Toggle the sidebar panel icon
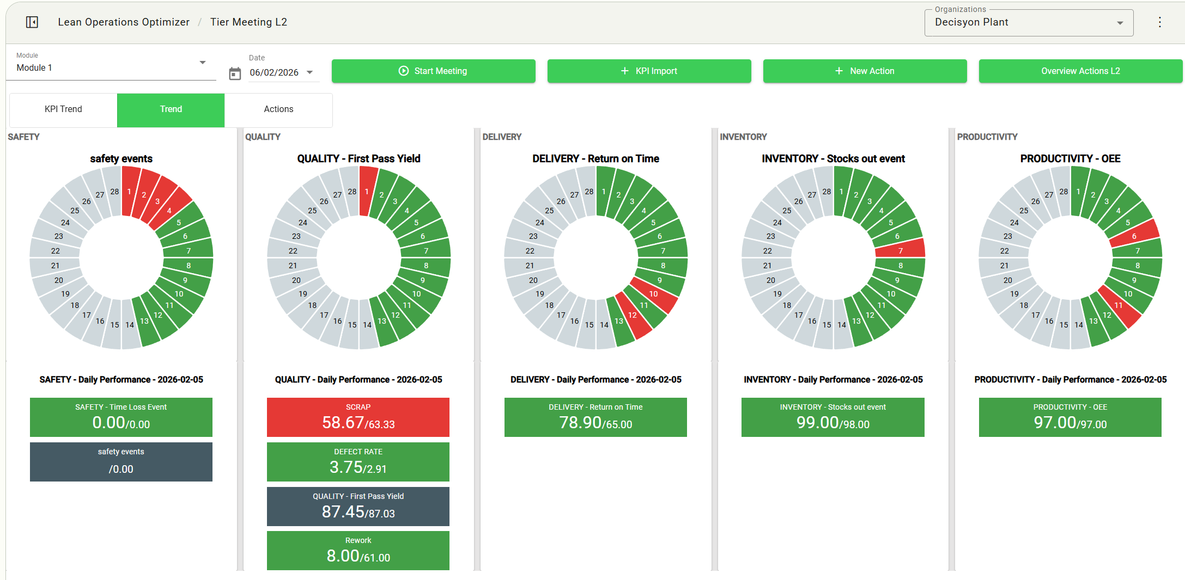 pos(32,22)
